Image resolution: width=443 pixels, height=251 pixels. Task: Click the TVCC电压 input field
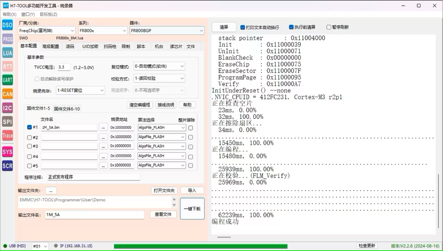pyautogui.click(x=64, y=67)
